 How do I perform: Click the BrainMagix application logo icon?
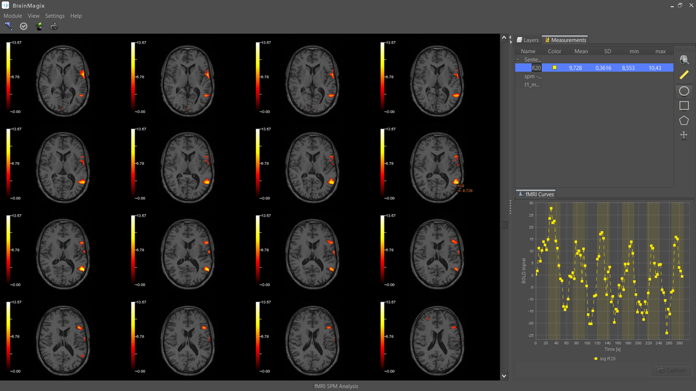[5, 5]
